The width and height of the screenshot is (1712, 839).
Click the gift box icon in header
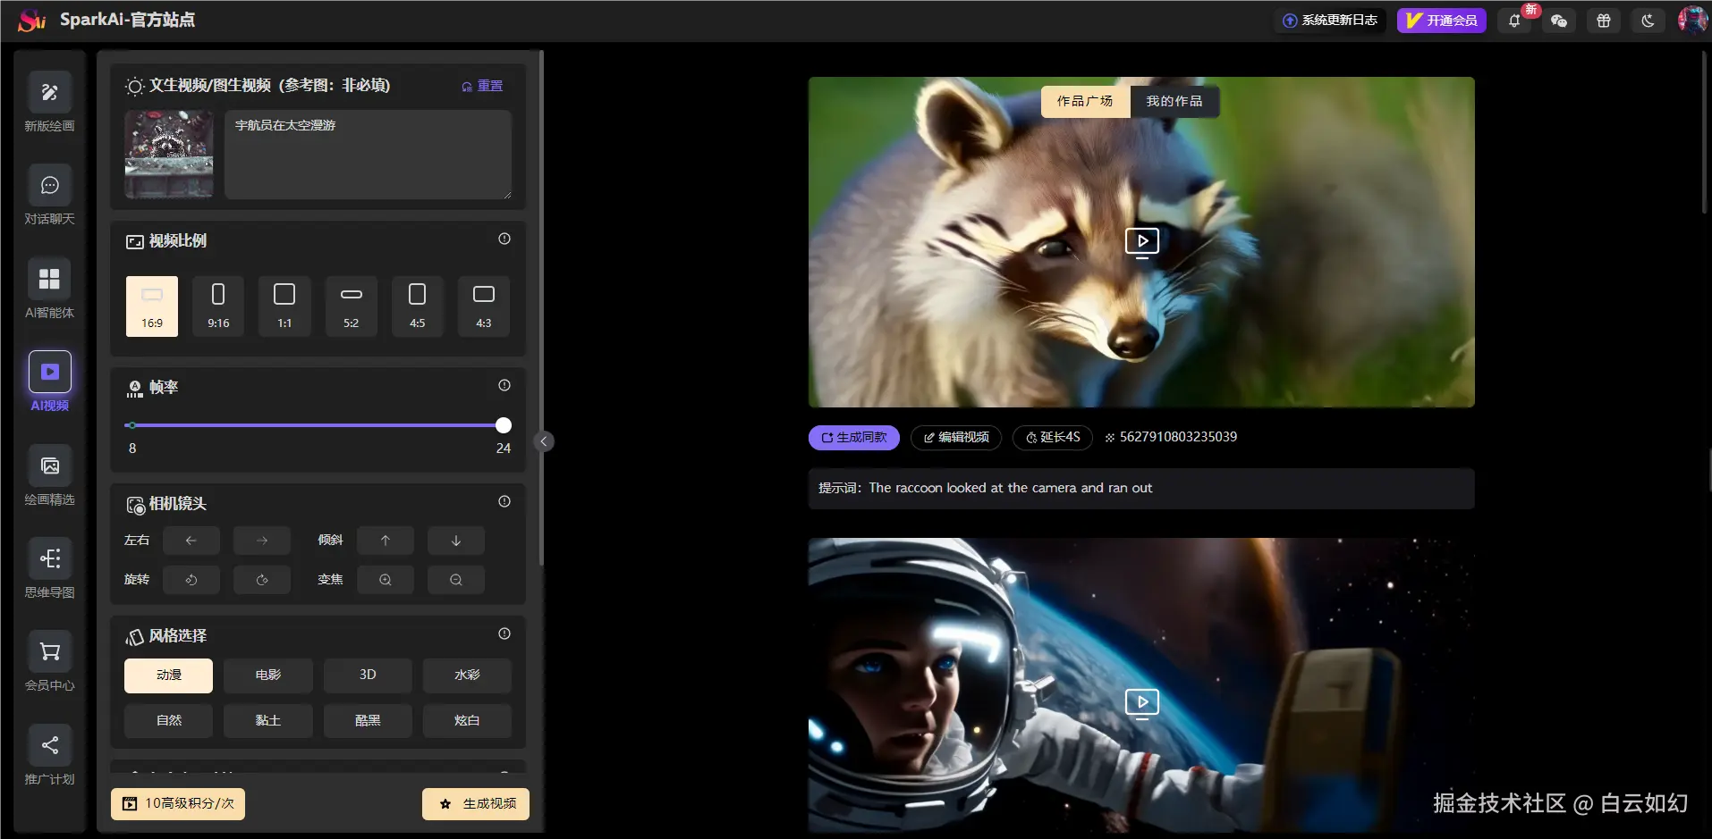coord(1603,21)
